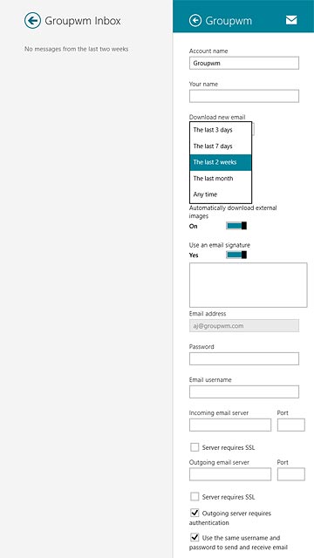Select Any time download option

coord(221,194)
